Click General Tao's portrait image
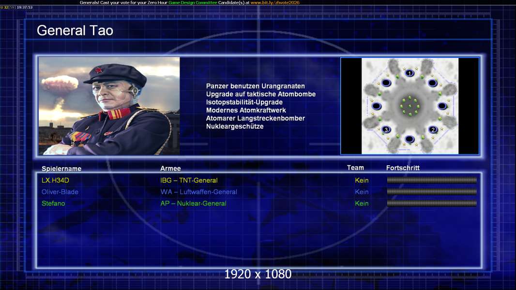Image resolution: width=516 pixels, height=290 pixels. click(109, 106)
